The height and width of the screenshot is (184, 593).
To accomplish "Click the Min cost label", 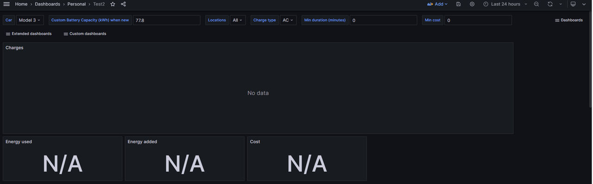I will 433,20.
